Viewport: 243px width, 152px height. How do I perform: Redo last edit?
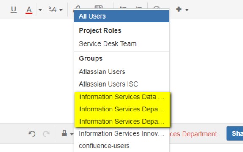[46, 134]
